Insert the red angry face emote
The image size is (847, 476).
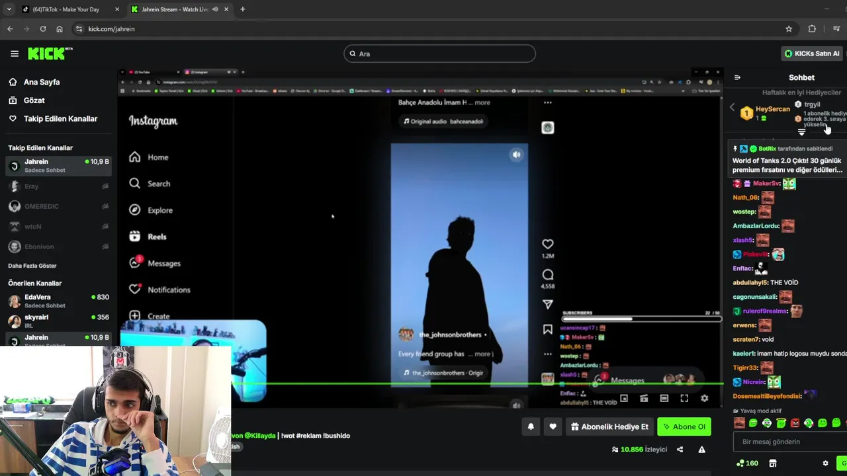tap(795, 423)
